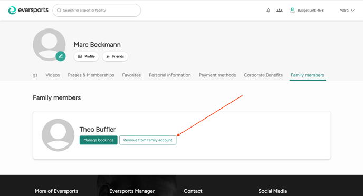Click Theo Buffler's avatar image
Viewport: 363px width, 196px height.
click(x=58, y=135)
